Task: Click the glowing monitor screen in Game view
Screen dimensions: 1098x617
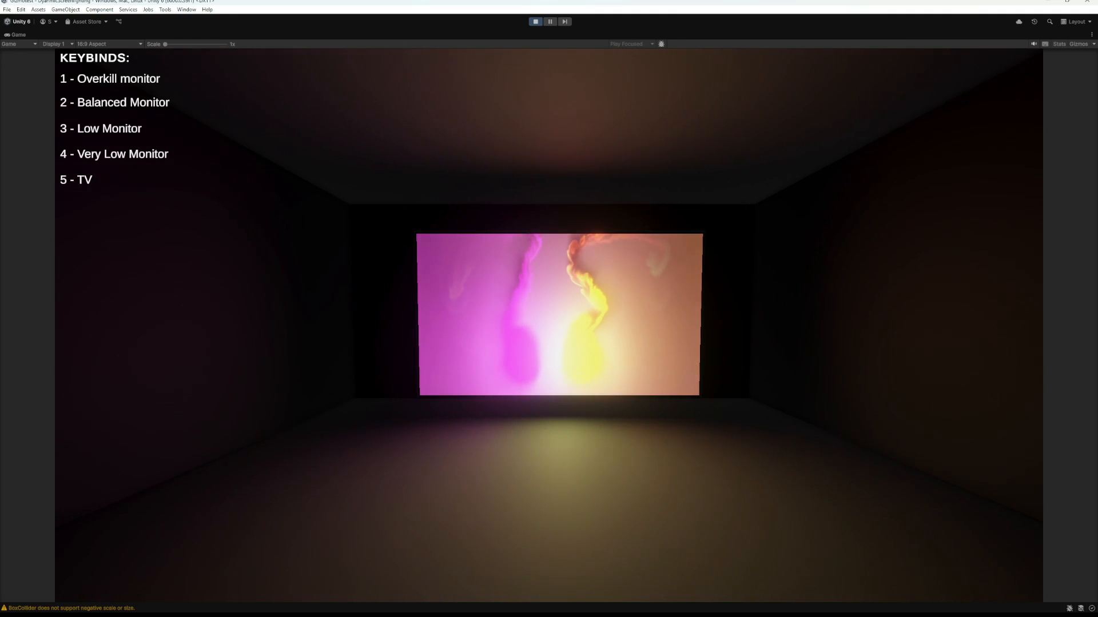Action: (559, 314)
